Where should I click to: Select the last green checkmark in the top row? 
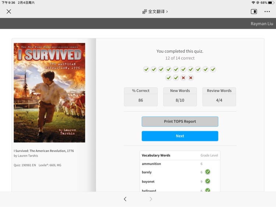213,69
